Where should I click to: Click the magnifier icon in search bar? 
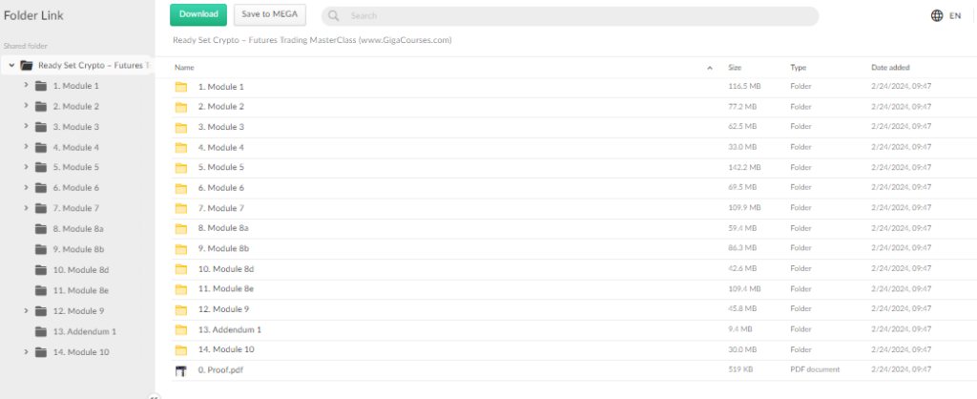334,16
